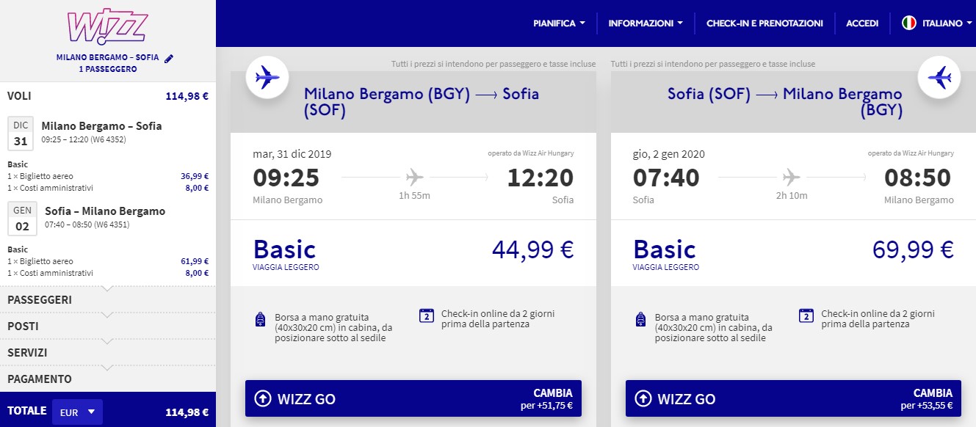Expand the Servizi section
Viewport: 976px width, 427px height.
click(x=108, y=353)
